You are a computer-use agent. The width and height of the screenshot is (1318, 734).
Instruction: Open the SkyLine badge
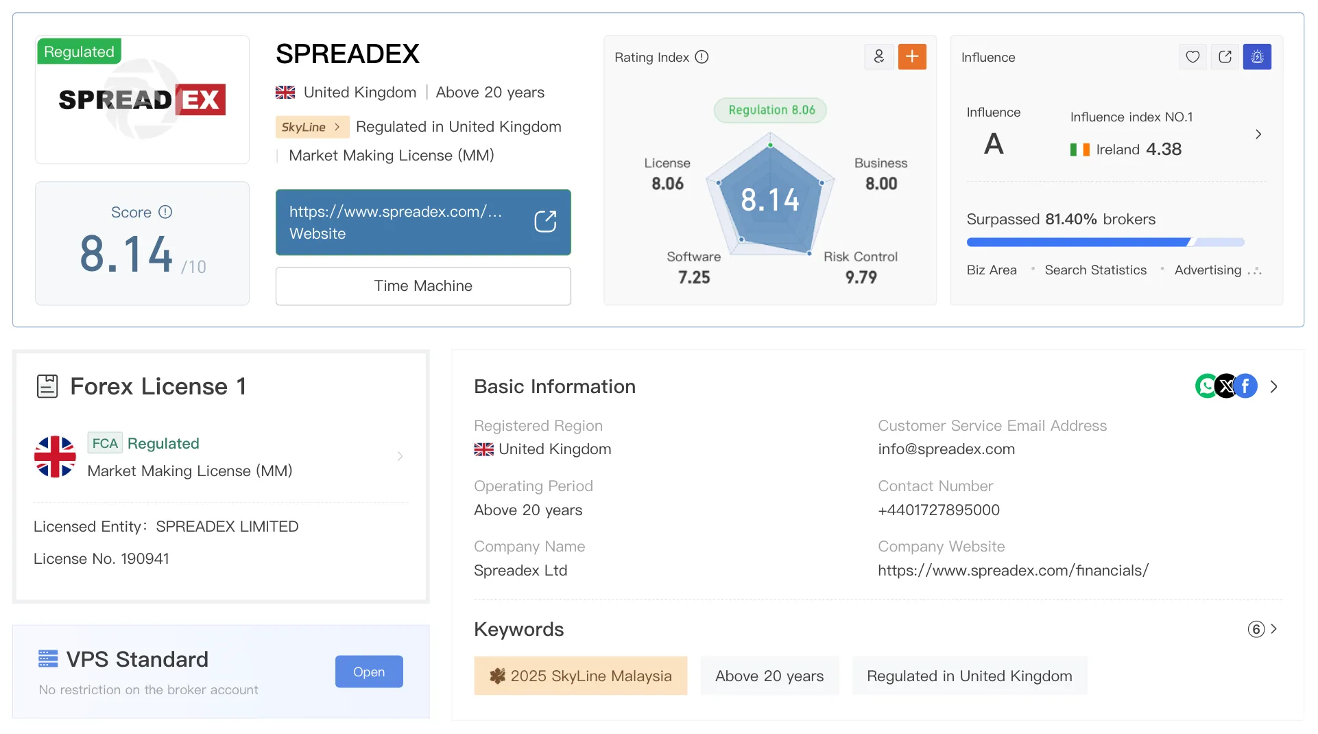[x=312, y=127]
